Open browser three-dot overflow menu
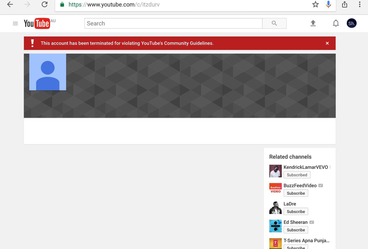The image size is (368, 249). 360,5
